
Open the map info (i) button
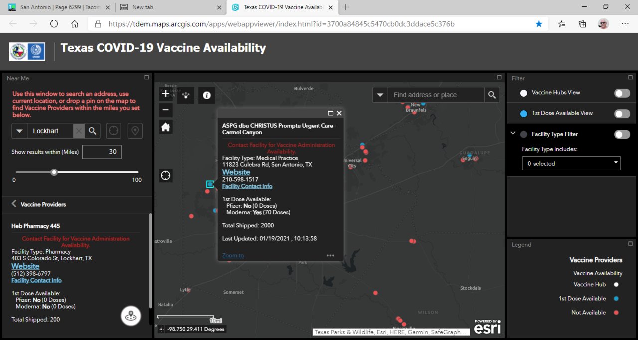pyautogui.click(x=207, y=95)
